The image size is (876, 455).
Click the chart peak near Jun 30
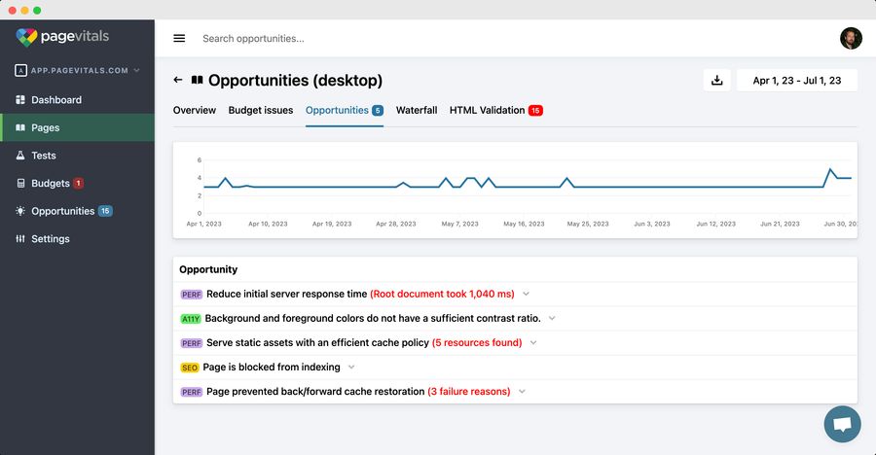tap(830, 169)
